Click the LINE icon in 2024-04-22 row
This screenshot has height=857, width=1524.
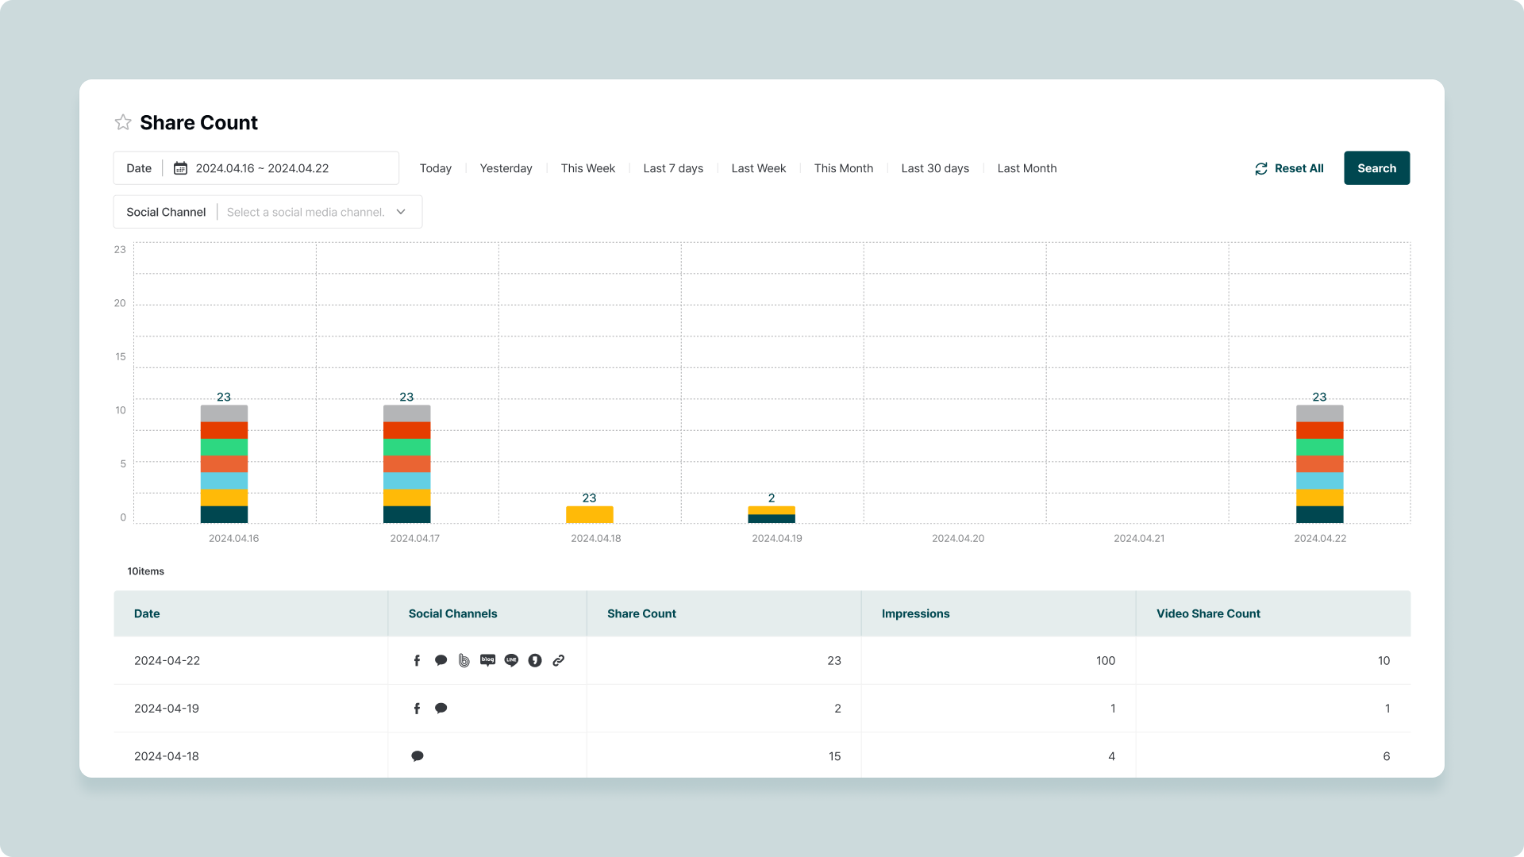point(511,660)
